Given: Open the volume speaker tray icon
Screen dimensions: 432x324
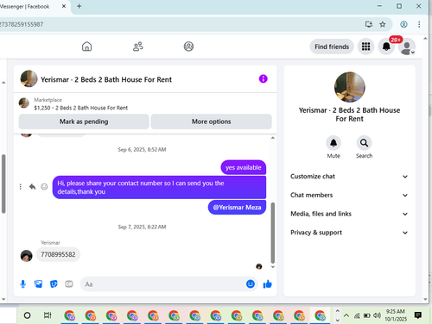Looking at the screenshot, I should click(377, 315).
